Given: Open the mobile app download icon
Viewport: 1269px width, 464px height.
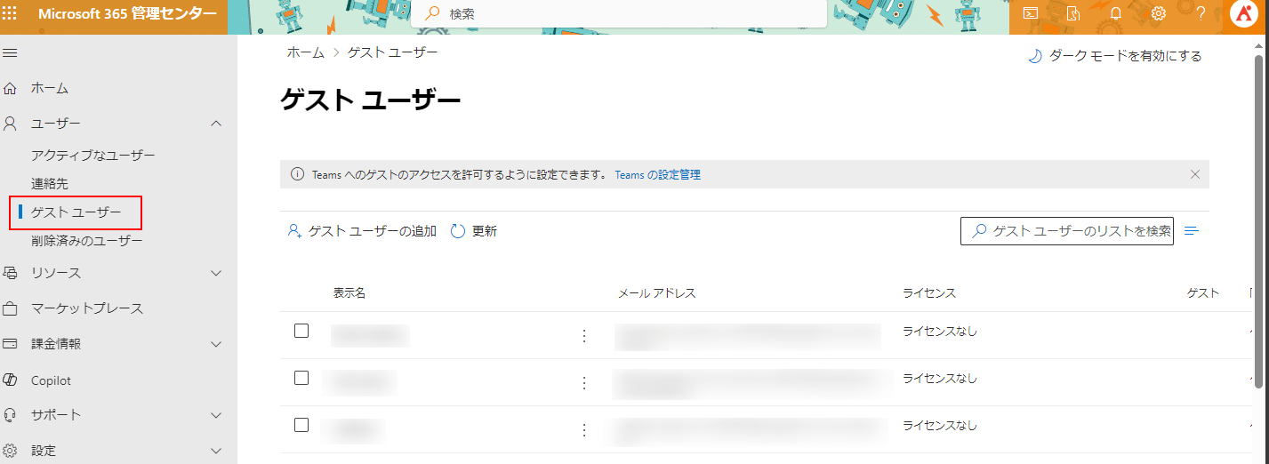Looking at the screenshot, I should [1073, 13].
